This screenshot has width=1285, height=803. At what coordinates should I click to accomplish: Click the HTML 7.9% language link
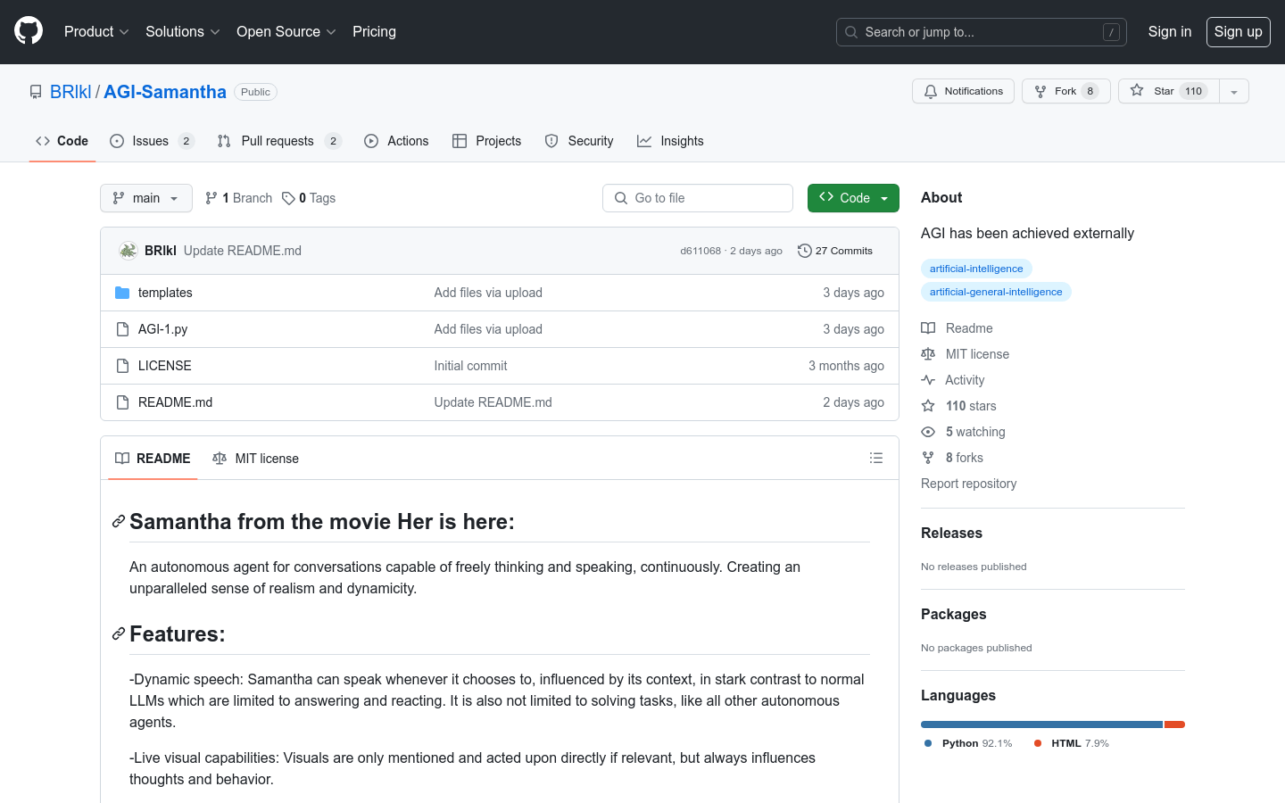pyautogui.click(x=1071, y=743)
